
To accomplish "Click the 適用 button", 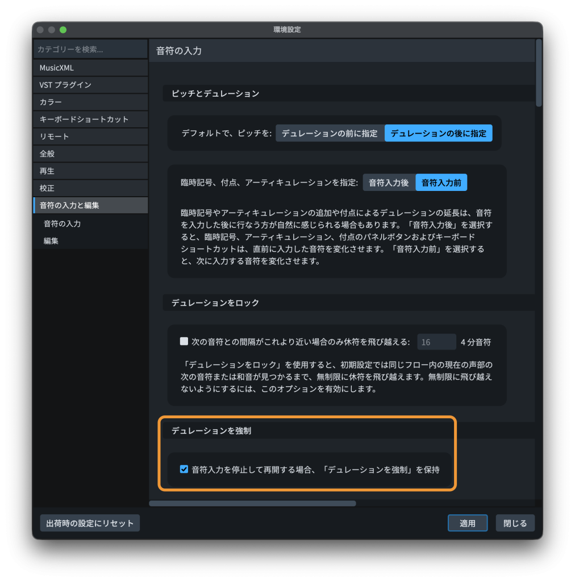I will click(467, 523).
